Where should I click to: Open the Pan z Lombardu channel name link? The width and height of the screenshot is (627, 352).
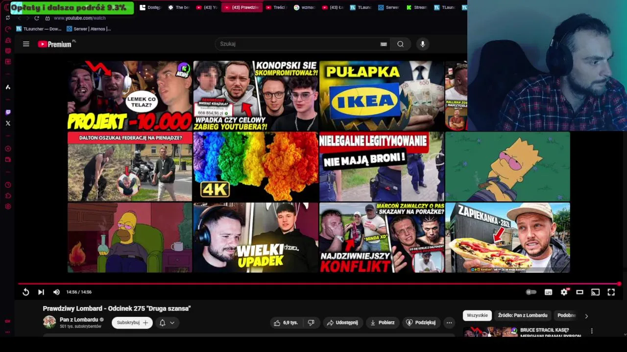79,320
